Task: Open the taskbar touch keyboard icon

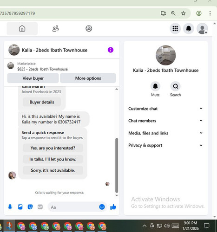Action: (x=175, y=226)
